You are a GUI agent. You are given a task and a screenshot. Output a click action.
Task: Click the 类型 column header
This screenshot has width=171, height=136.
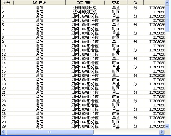[x=116, y=3]
